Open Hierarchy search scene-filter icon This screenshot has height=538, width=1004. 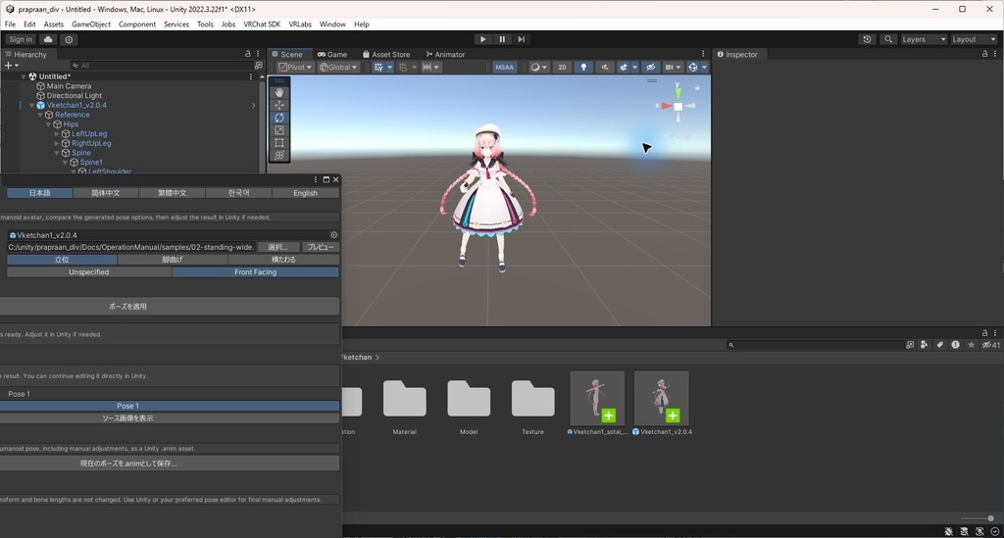[x=258, y=66]
